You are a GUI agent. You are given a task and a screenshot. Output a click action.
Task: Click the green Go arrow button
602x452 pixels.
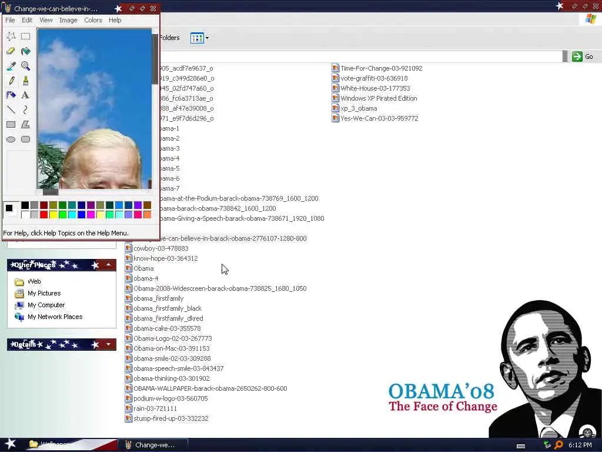click(x=577, y=56)
